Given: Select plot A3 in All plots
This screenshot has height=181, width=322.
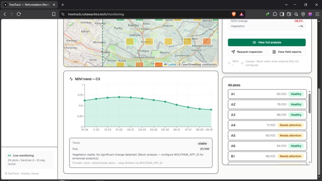Looking at the screenshot, I should click(x=267, y=115).
